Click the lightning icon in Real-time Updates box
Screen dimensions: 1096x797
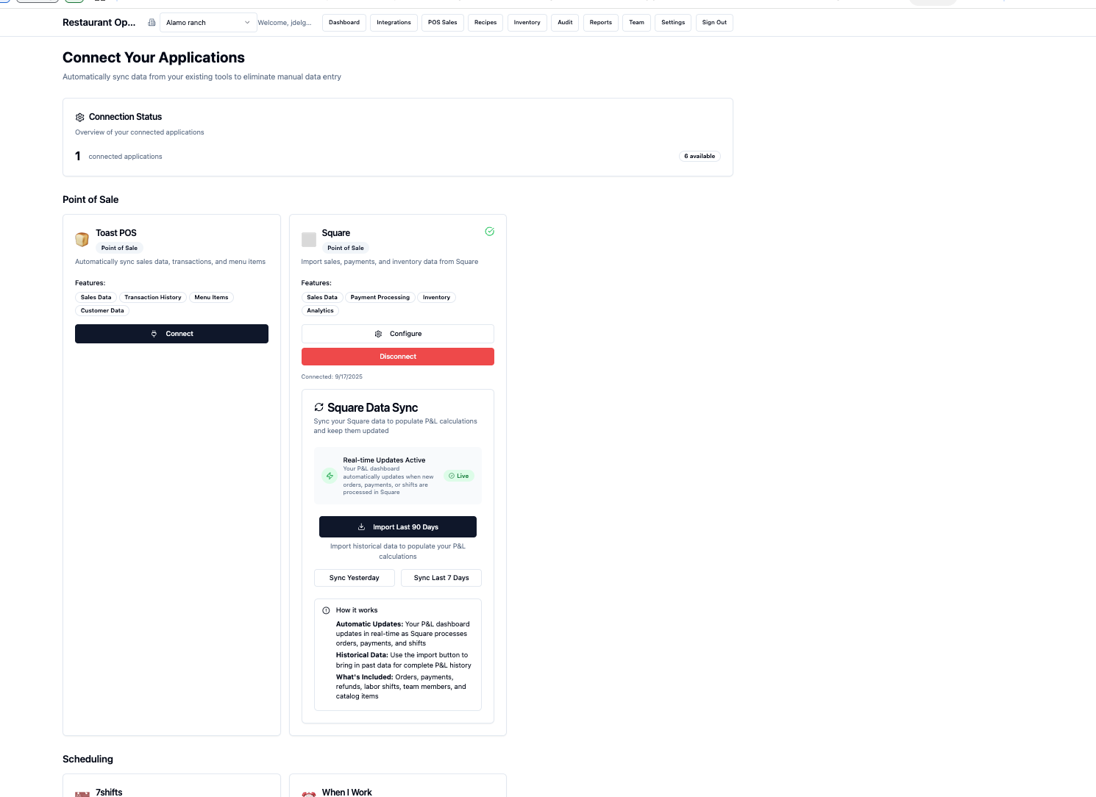click(x=329, y=476)
